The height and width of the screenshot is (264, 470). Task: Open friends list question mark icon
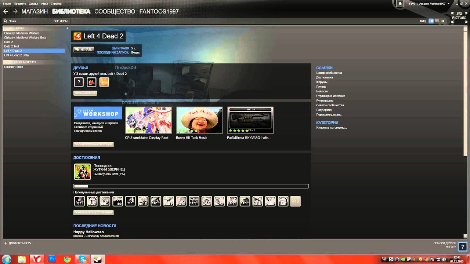pyautogui.click(x=462, y=246)
